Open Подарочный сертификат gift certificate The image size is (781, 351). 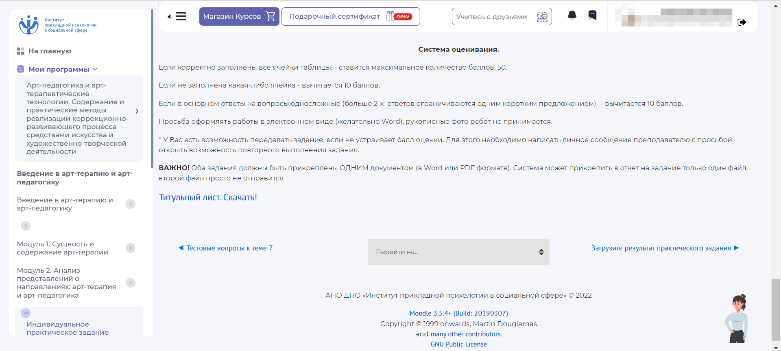tap(351, 16)
